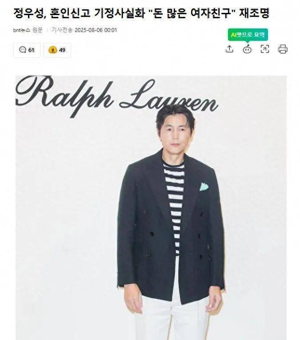Click the '기사전송' label text
The width and height of the screenshot is (300, 340).
tap(62, 30)
